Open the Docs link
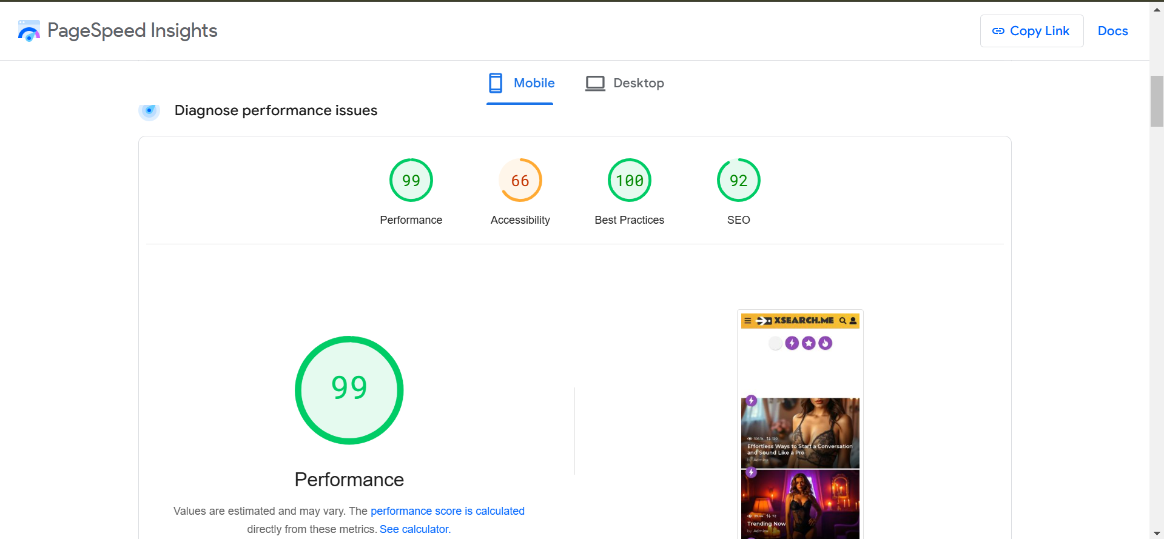The width and height of the screenshot is (1164, 539). [x=1112, y=31]
